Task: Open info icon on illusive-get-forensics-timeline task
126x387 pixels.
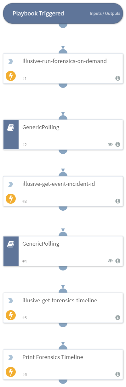Action: [x=118, y=318]
